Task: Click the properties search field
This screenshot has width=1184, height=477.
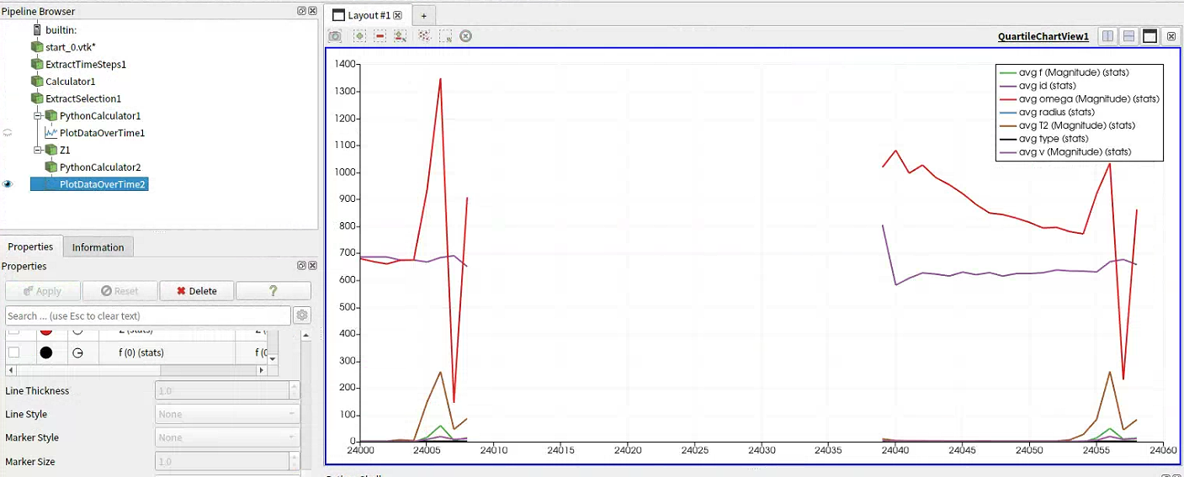Action: pyautogui.click(x=147, y=315)
